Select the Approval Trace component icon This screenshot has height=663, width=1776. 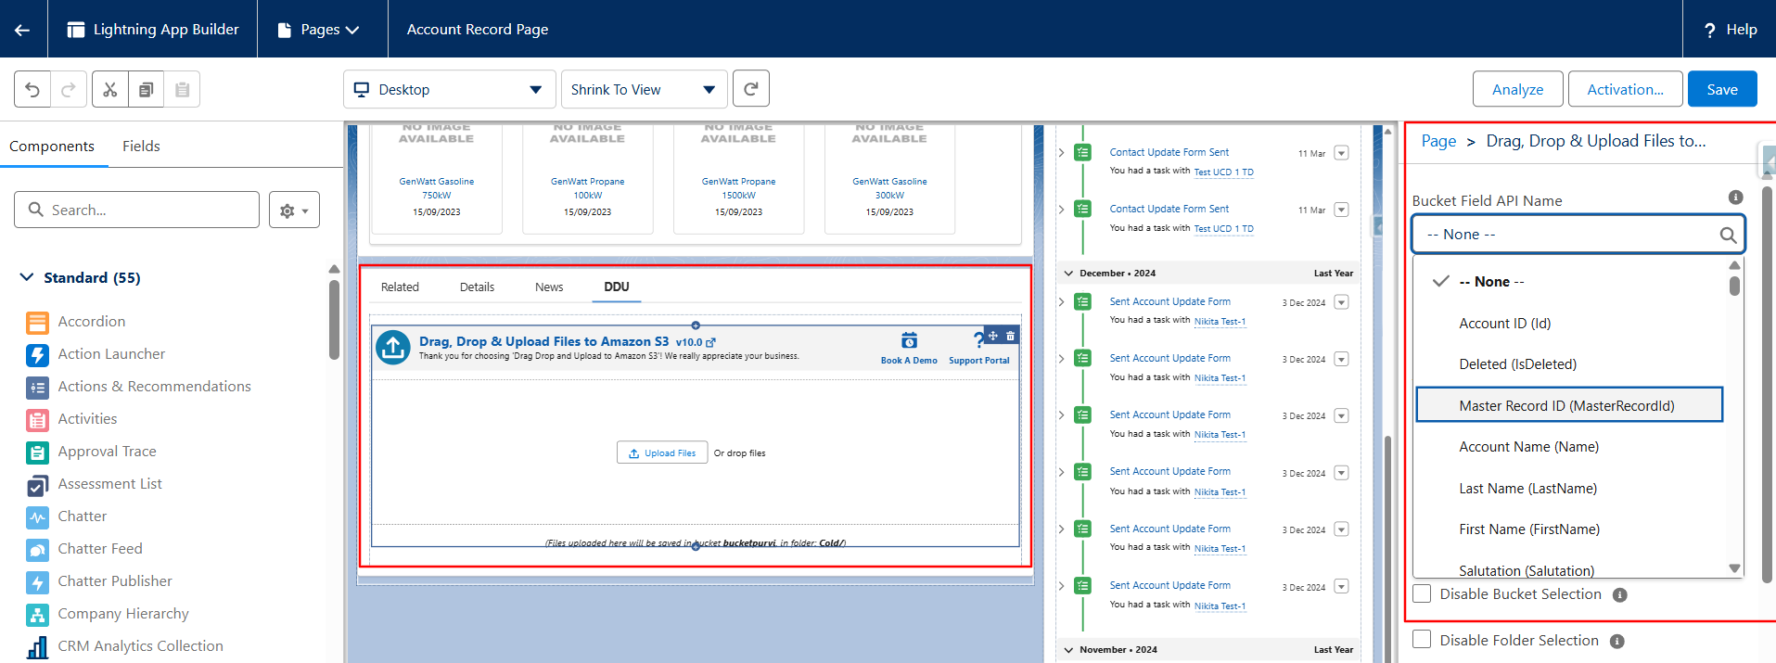click(x=37, y=453)
